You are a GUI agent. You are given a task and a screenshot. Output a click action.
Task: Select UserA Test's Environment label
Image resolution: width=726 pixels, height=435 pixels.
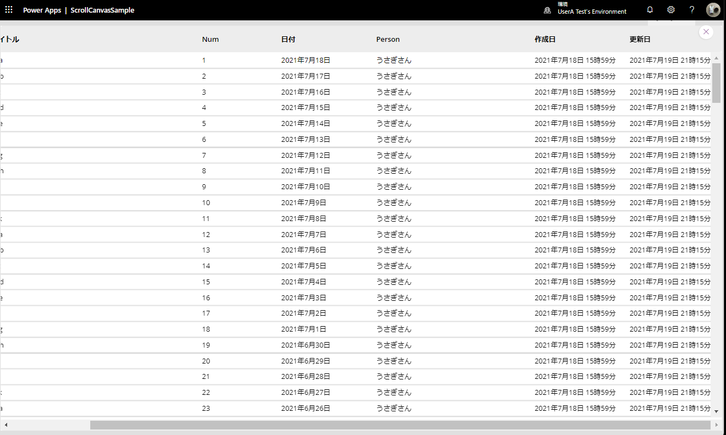pos(592,12)
